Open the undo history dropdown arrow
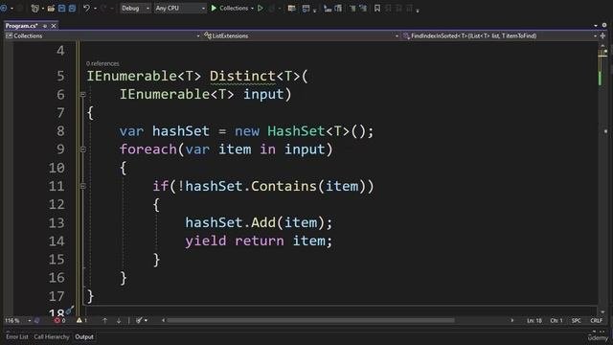The height and width of the screenshot is (345, 613). coord(95,9)
